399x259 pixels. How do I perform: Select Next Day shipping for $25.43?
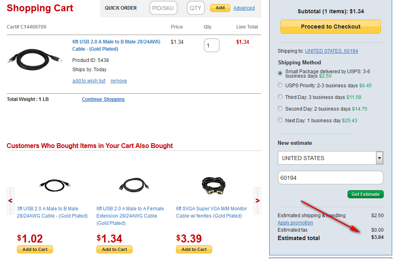coord(280,120)
